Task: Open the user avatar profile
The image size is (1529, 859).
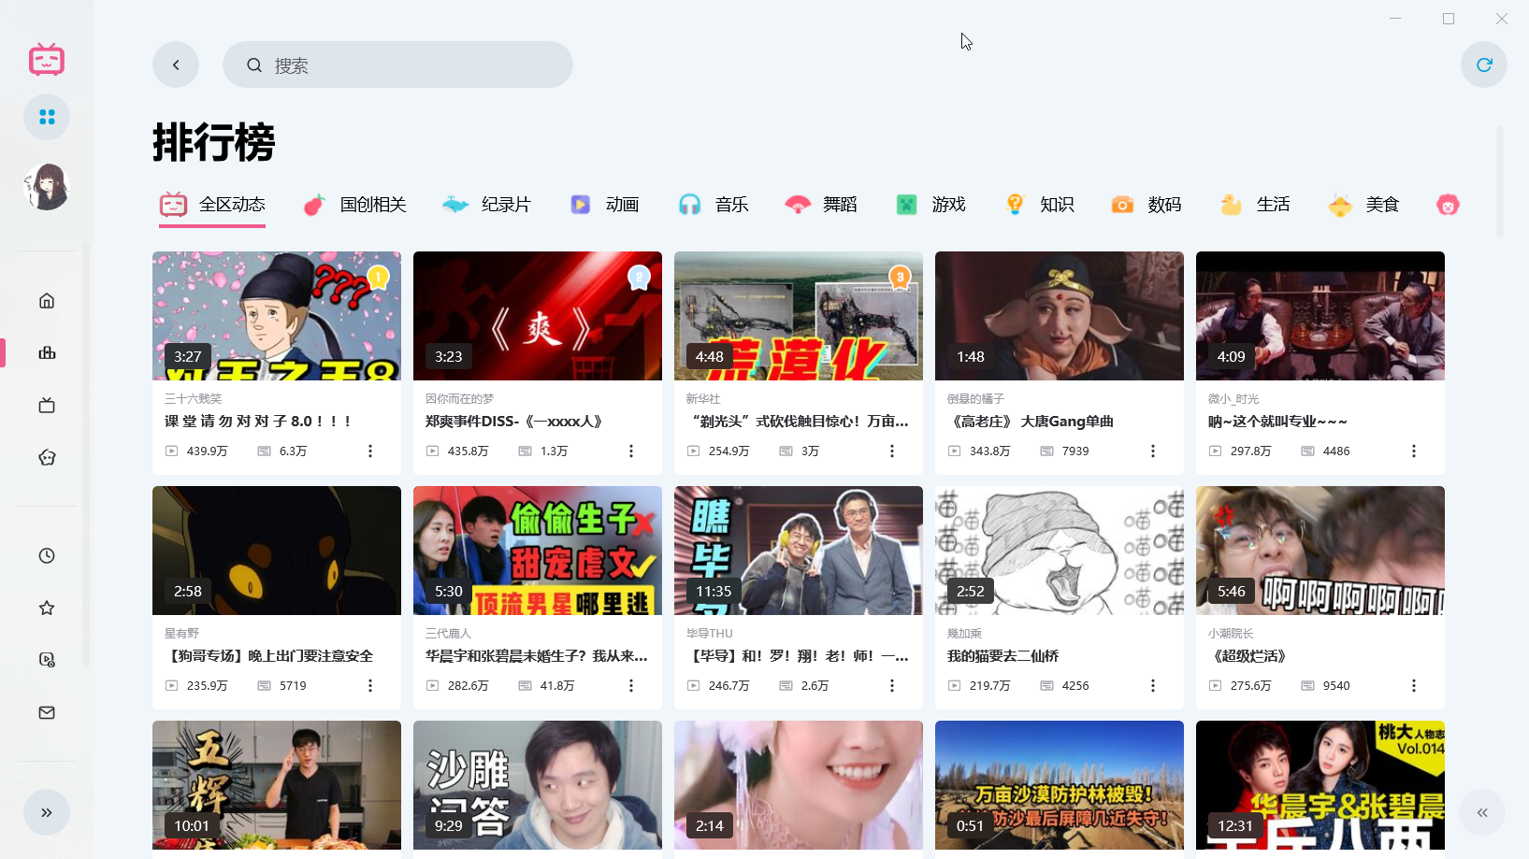Action: (47, 186)
